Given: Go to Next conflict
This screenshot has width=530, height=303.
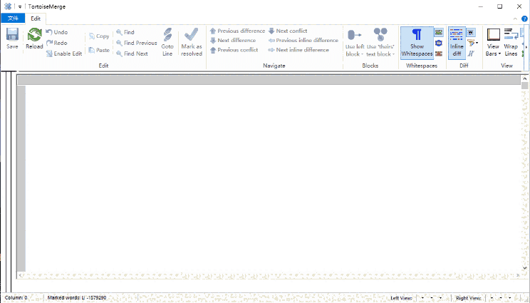Looking at the screenshot, I should 288,31.
